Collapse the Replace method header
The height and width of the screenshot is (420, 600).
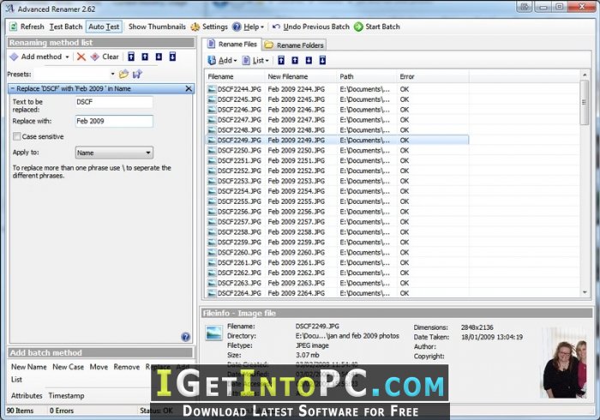12,88
